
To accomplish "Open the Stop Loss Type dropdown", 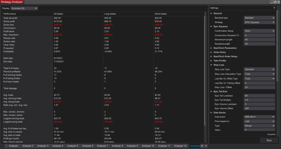I will pyautogui.click(x=260, y=70).
